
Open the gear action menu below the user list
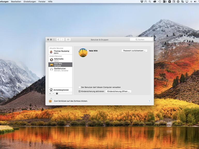point(57,94)
